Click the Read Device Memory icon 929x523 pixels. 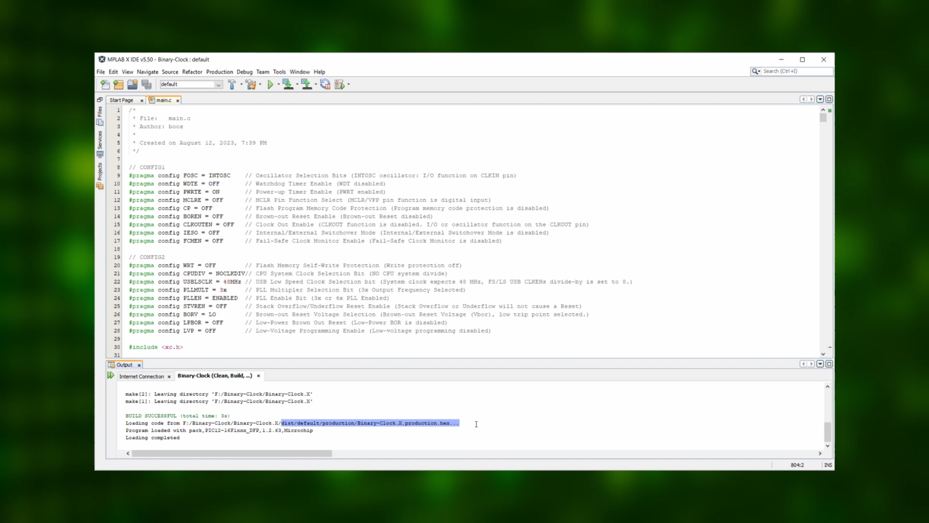307,84
